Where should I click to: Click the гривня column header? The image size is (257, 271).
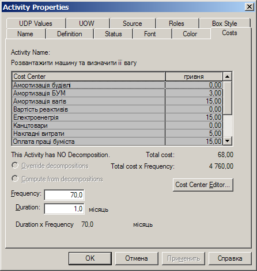tap(194, 77)
